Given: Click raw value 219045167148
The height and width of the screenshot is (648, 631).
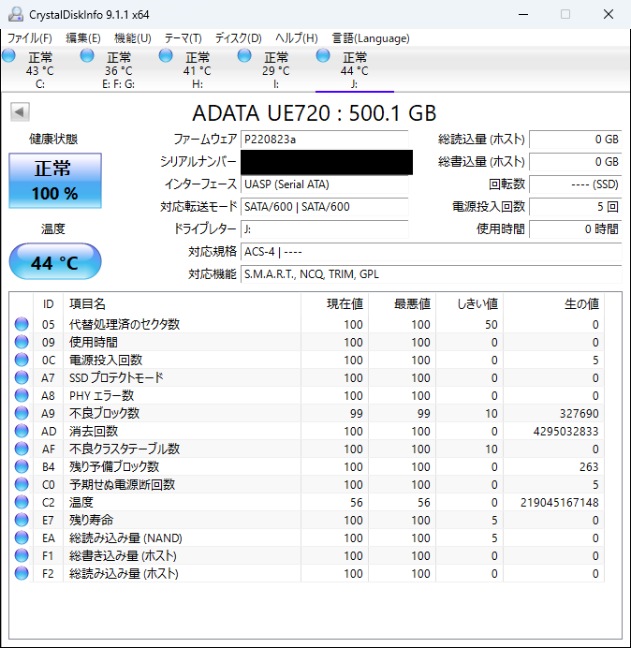Looking at the screenshot, I should click(x=560, y=503).
